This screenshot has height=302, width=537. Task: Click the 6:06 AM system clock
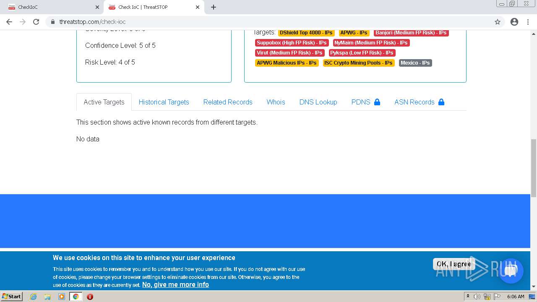516,297
